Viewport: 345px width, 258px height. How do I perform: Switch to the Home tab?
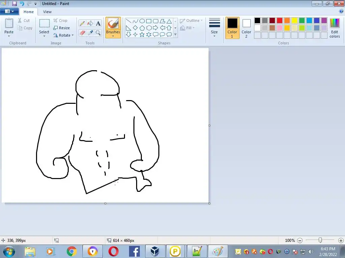(x=29, y=12)
